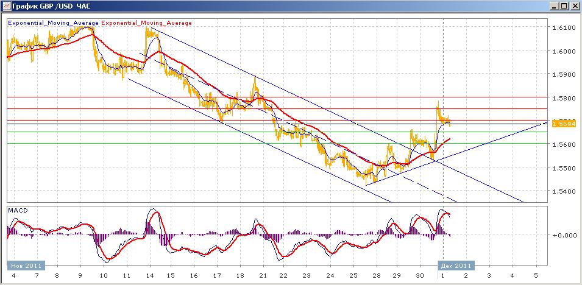
Task: Click the График GBP /USD ЧАС title text
Action: pos(51,6)
